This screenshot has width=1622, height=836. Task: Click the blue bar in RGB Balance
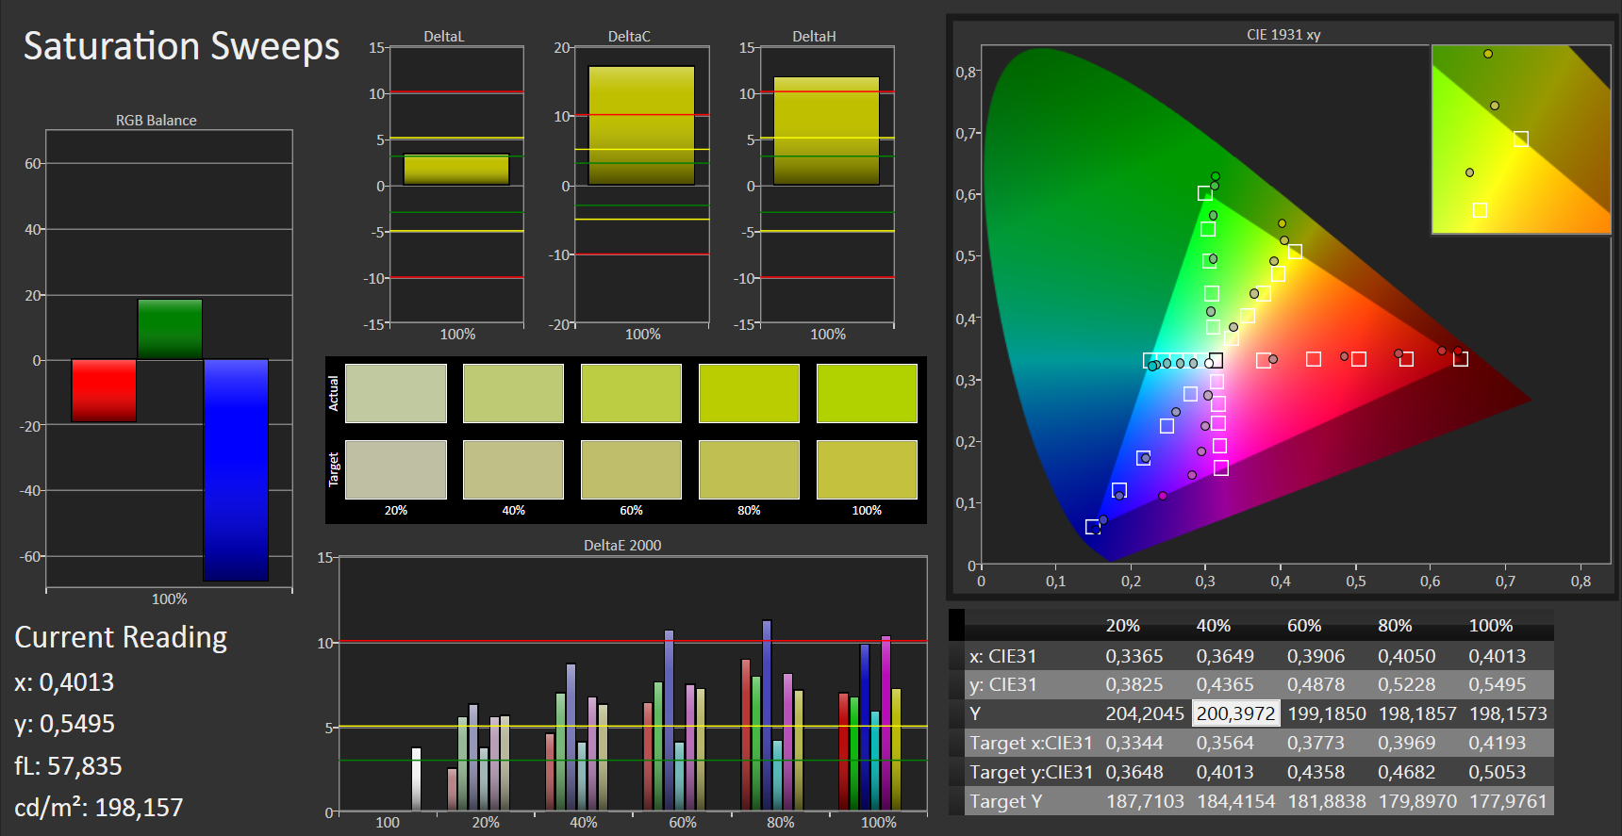[236, 469]
